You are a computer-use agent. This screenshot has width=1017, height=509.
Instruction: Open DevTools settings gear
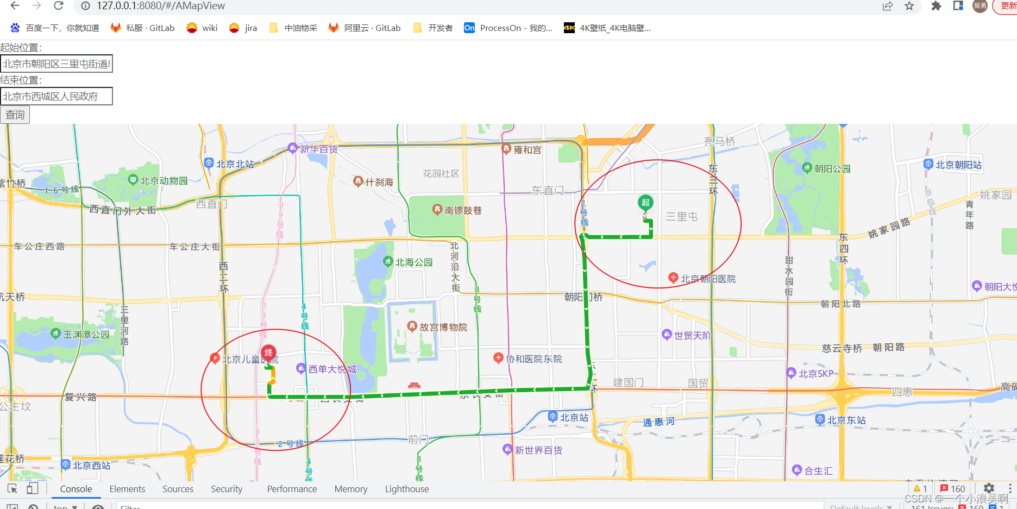pos(989,488)
